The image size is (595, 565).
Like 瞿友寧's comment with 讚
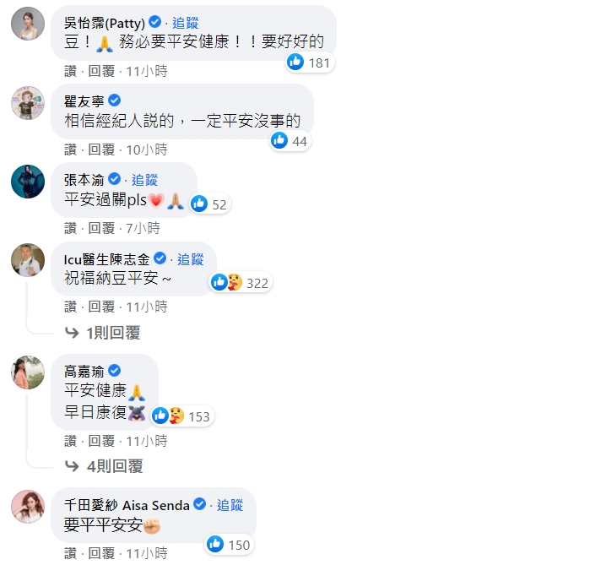coord(71,149)
